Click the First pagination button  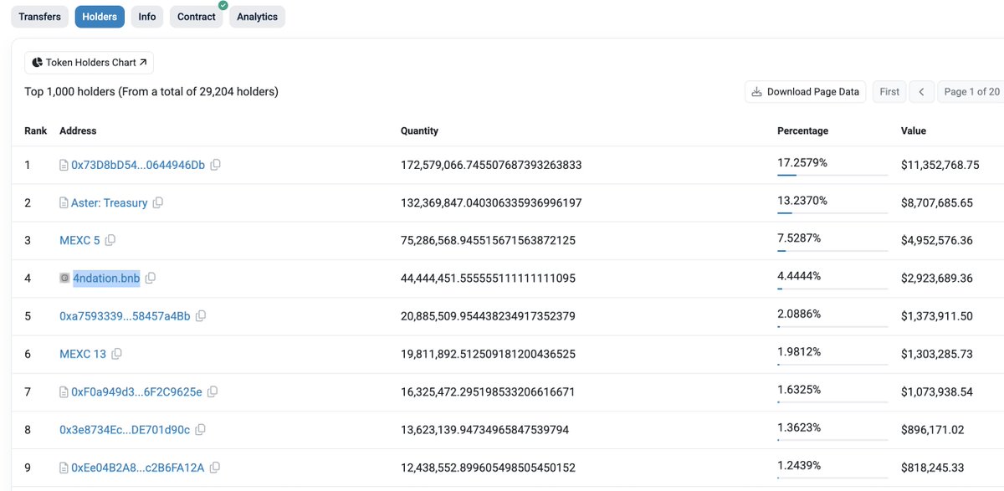pyautogui.click(x=889, y=91)
